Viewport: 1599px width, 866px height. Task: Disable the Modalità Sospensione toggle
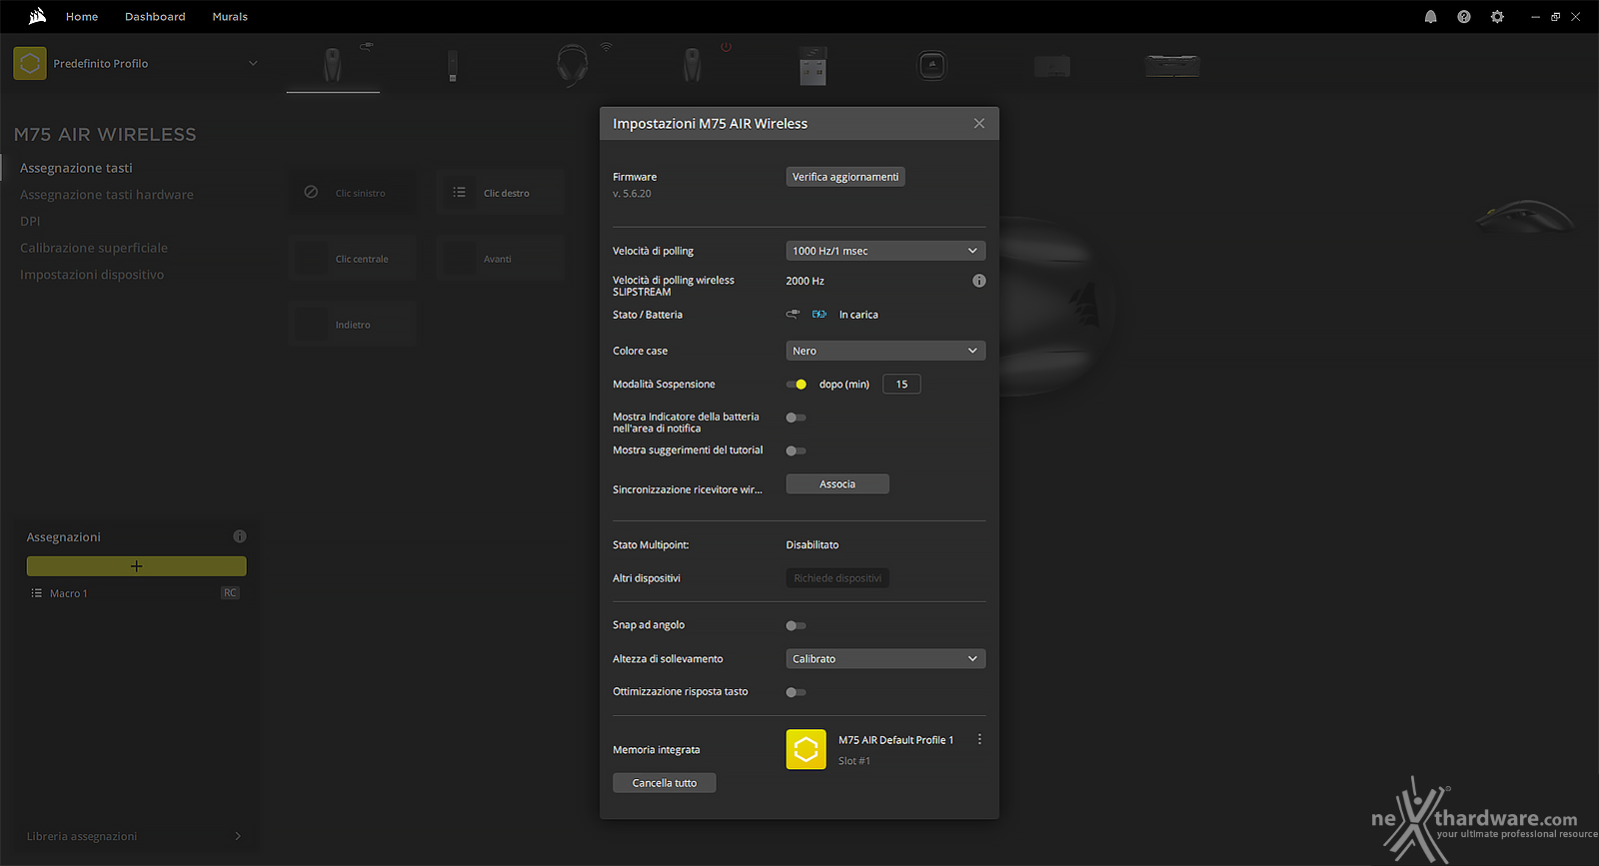click(x=797, y=384)
